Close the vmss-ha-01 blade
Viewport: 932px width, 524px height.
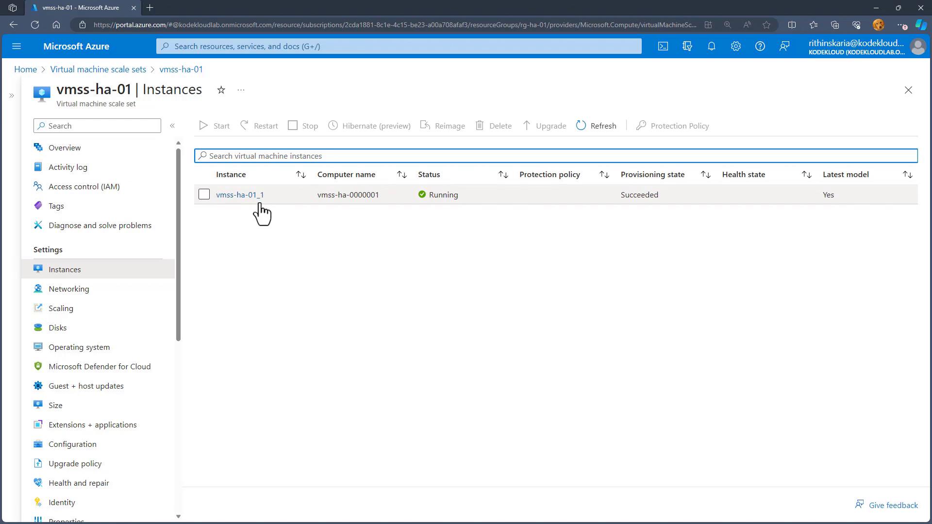point(908,90)
